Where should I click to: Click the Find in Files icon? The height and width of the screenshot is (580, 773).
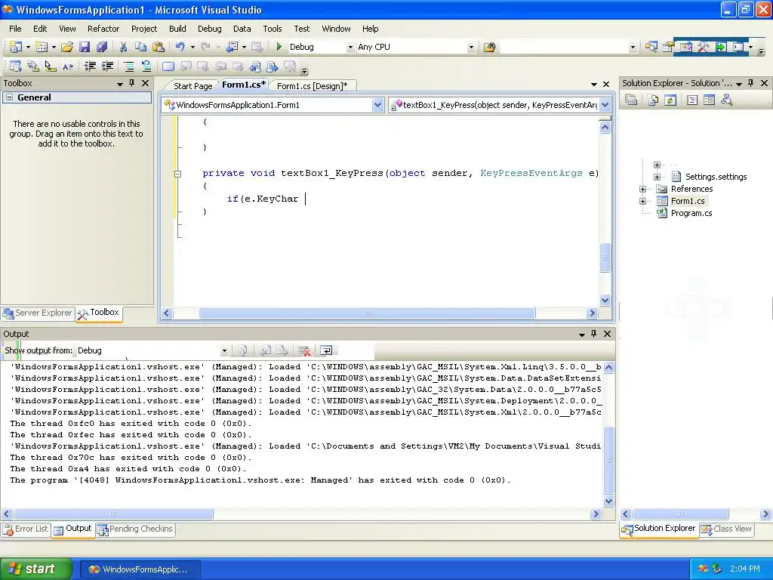(489, 48)
